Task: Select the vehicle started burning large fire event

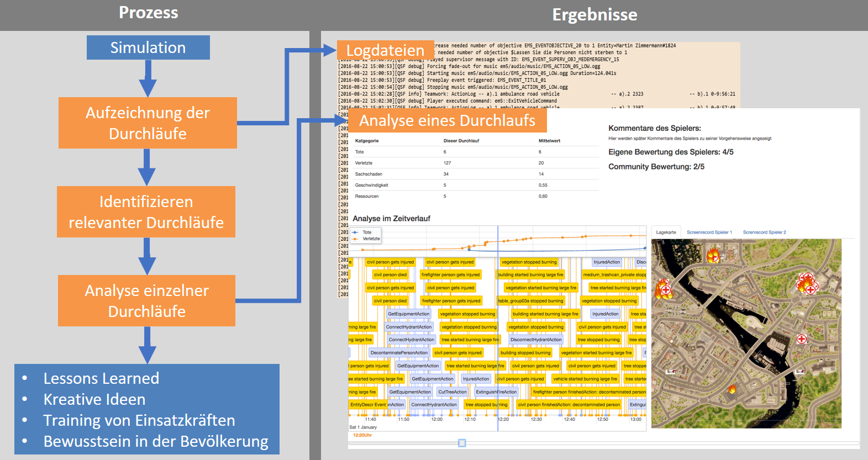Action: click(585, 379)
